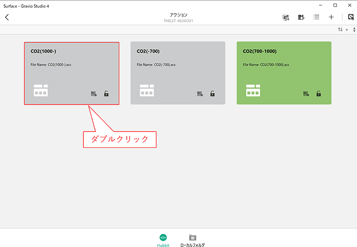357x247 pixels.
Task: Select the green CO2(700-1000) action card
Action: click(x=284, y=73)
